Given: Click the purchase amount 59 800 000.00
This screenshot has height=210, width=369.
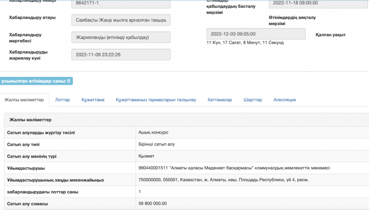Looking at the screenshot, I should pos(153,204).
